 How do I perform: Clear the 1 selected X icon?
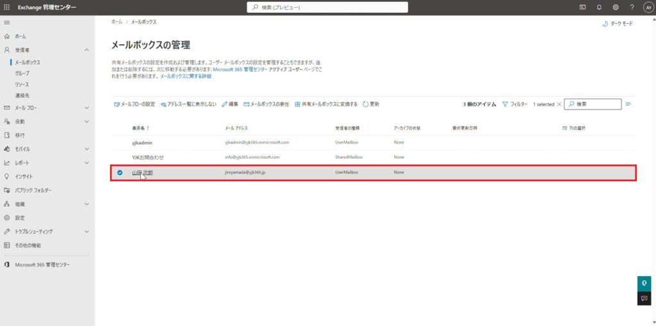(x=559, y=104)
